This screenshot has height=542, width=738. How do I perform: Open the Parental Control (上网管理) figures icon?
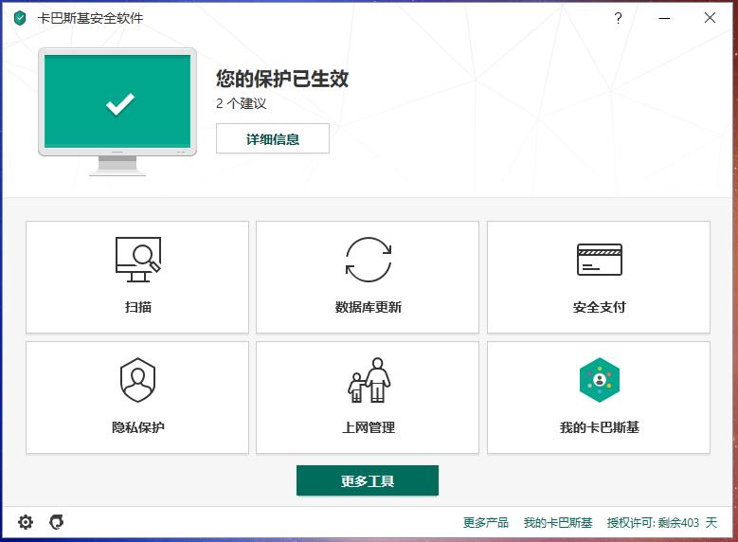(369, 380)
